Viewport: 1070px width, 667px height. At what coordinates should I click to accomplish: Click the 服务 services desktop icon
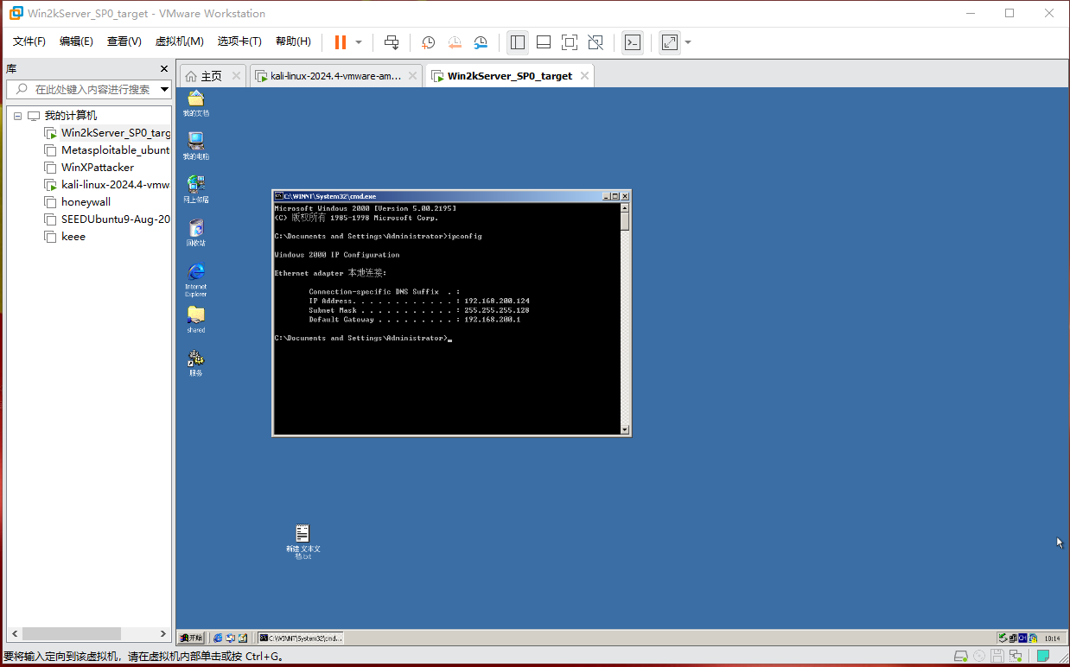196,363
